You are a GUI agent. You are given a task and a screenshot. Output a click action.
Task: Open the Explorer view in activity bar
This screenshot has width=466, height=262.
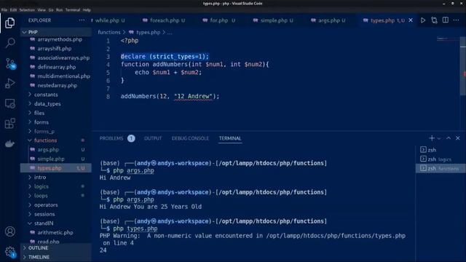coord(9,23)
